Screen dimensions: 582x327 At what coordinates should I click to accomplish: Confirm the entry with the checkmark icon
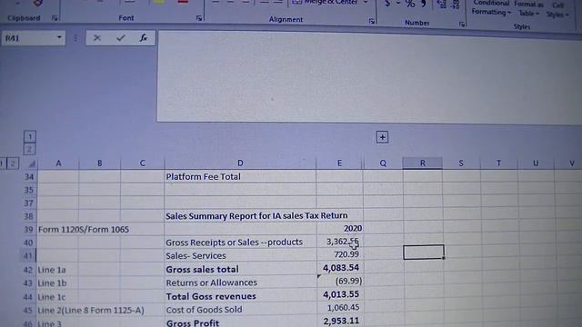(x=121, y=38)
